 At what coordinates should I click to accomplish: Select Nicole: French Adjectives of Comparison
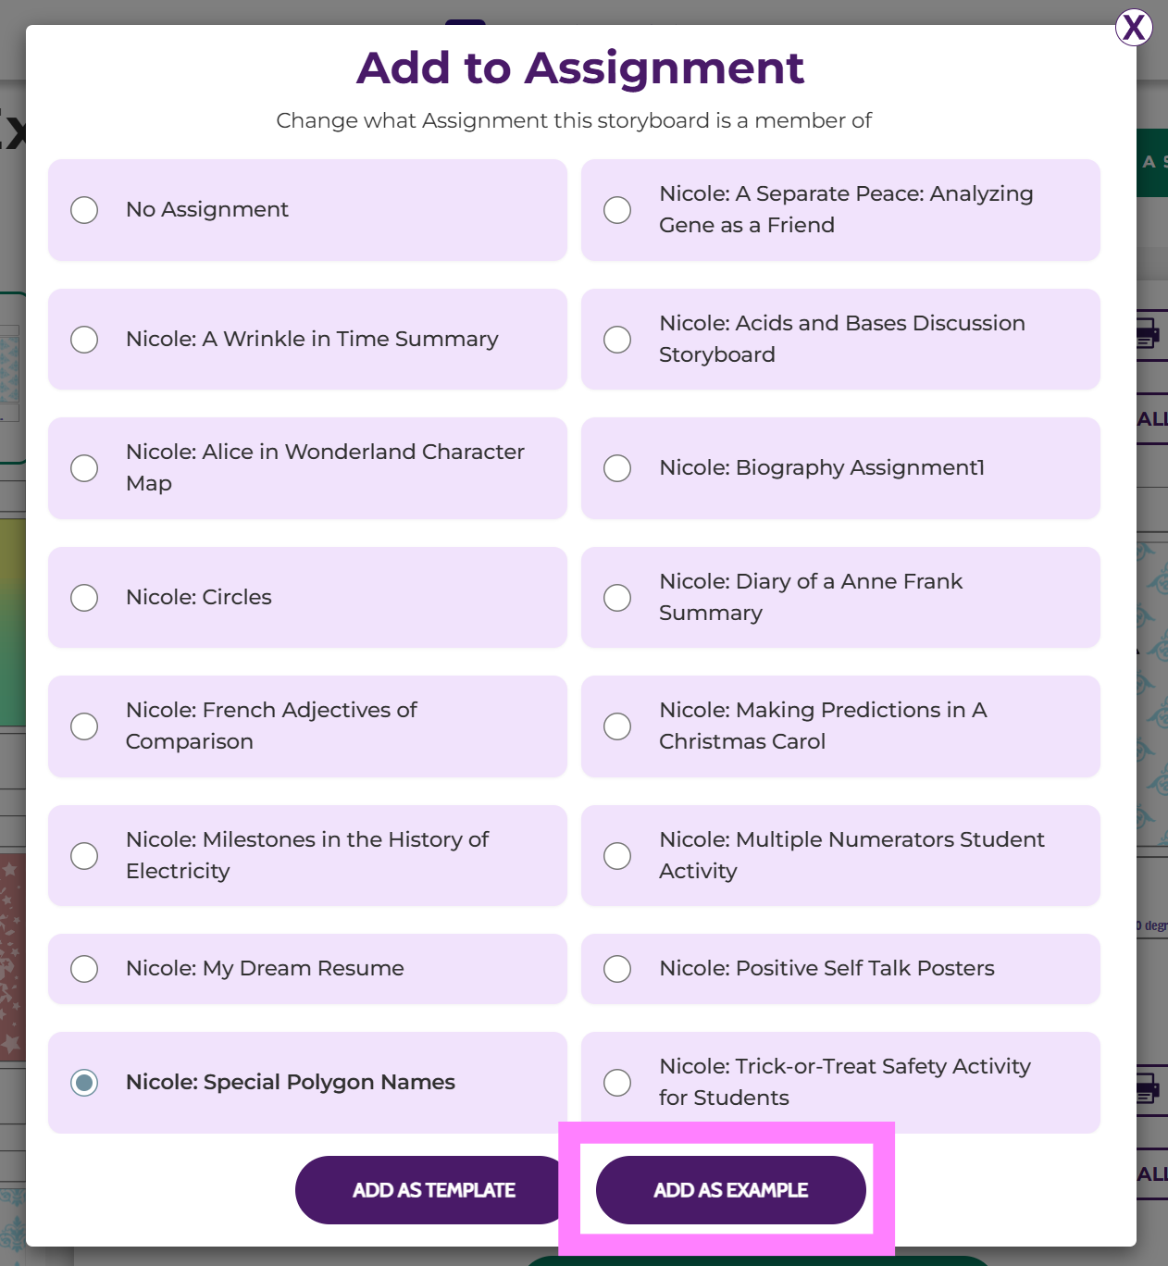[84, 726]
